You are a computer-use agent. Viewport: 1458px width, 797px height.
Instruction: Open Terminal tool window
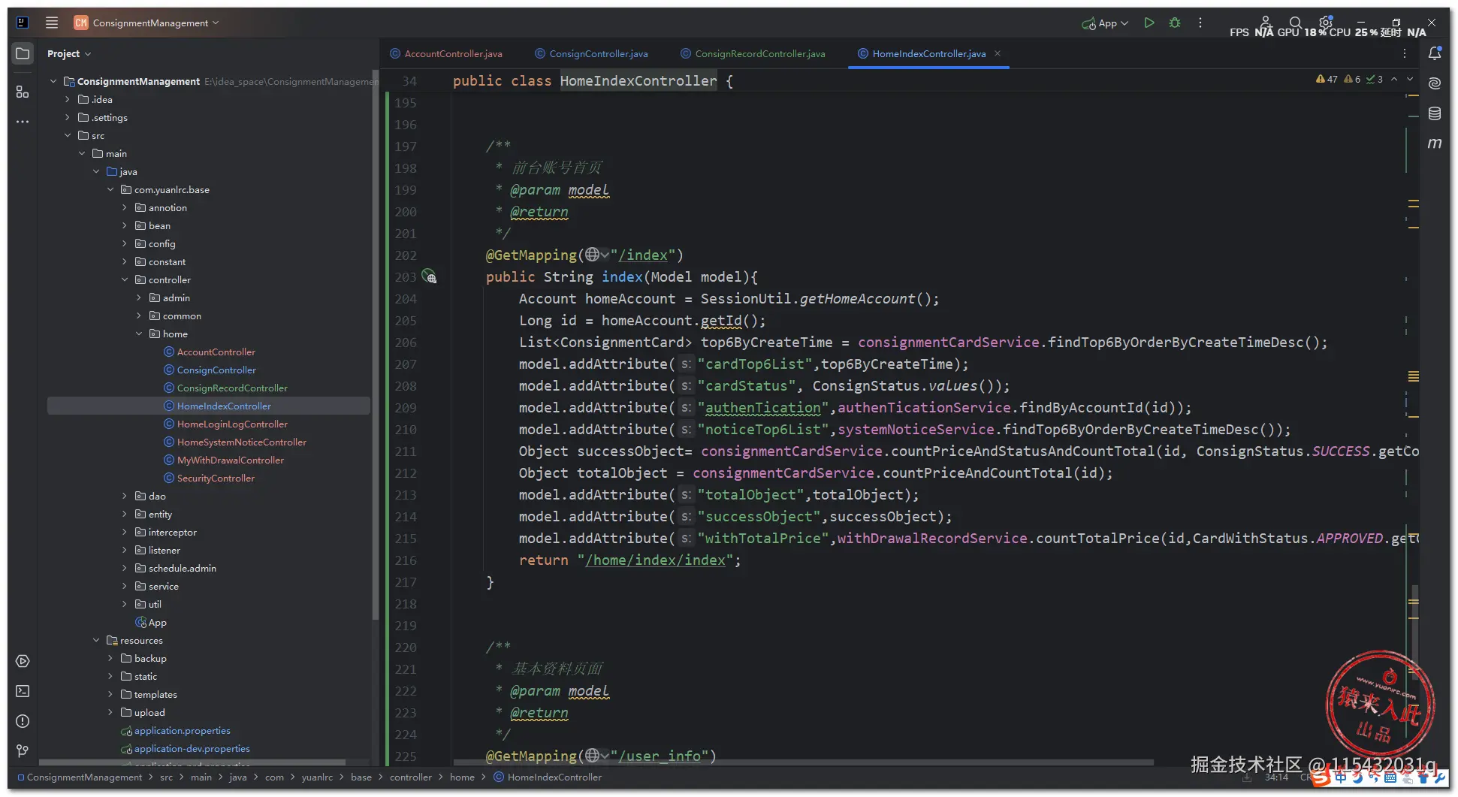coord(23,691)
